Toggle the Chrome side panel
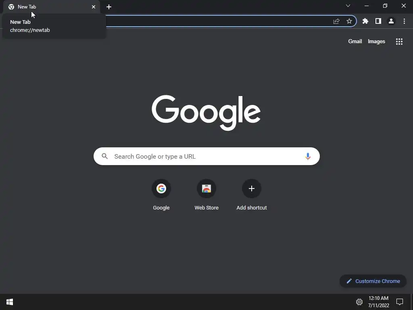Screen dimensions: 413x310 click(378, 21)
